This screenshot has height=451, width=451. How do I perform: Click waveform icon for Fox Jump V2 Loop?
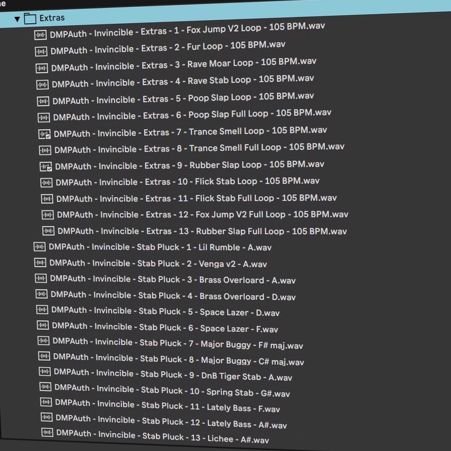point(40,35)
